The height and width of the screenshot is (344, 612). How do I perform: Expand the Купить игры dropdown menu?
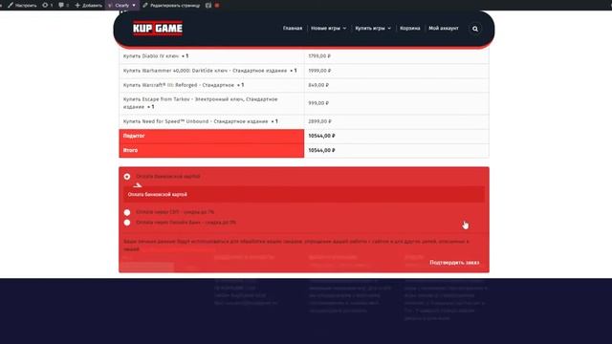[373, 28]
